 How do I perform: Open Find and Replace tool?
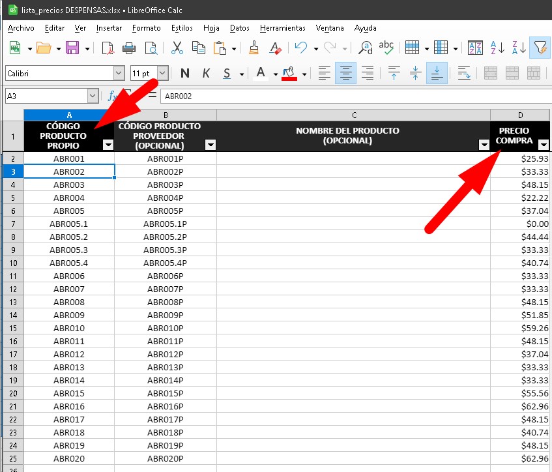366,48
